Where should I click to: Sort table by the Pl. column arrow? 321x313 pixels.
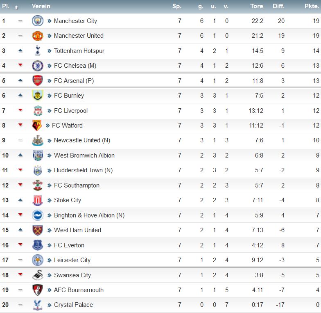click(16, 7)
